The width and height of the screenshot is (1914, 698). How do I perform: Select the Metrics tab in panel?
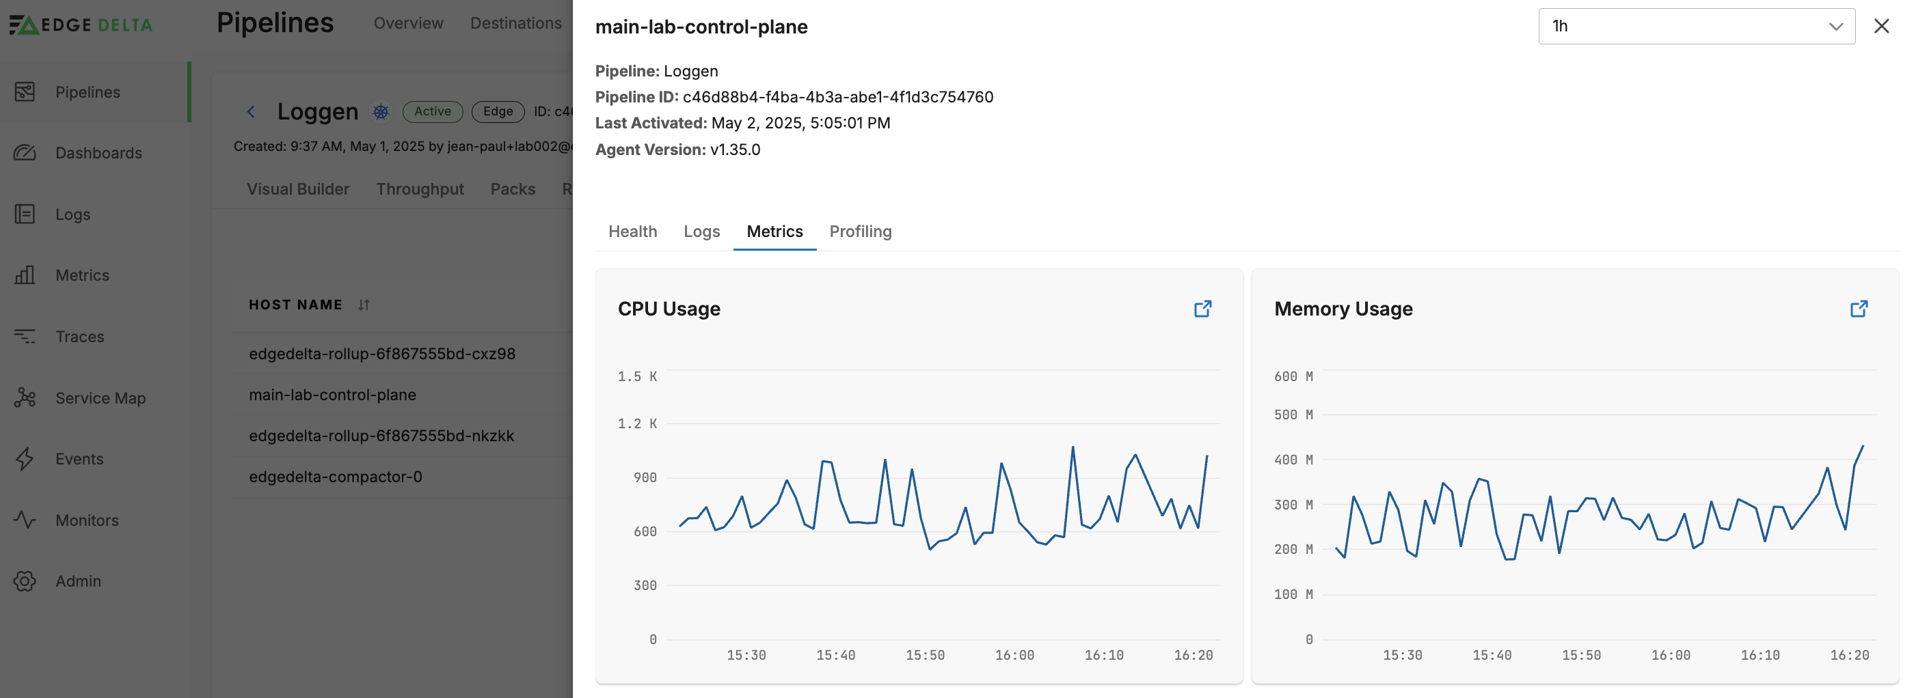774,232
